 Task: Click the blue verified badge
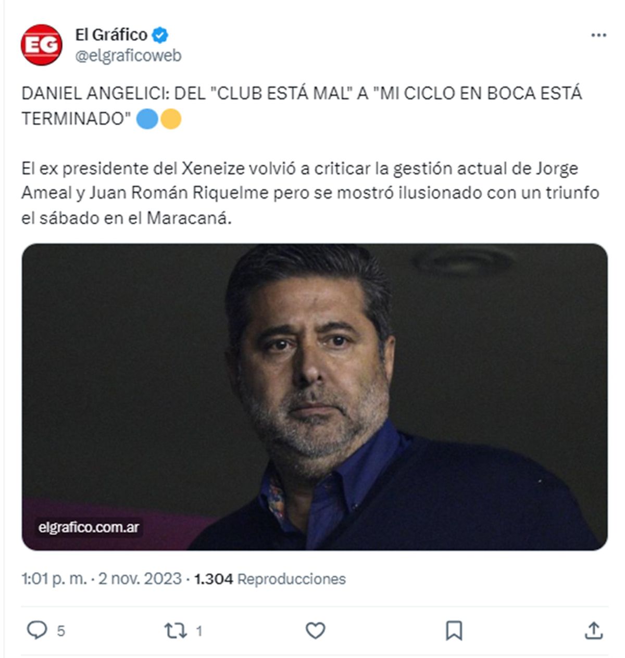(160, 35)
